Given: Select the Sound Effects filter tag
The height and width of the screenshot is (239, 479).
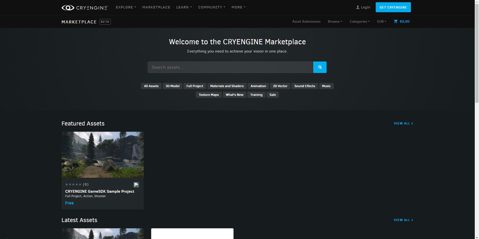Looking at the screenshot, I should coord(305,86).
